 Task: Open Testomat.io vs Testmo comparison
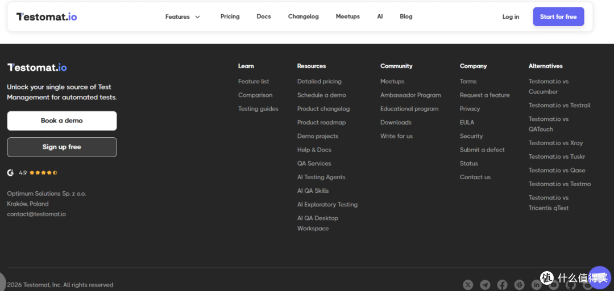pos(559,184)
